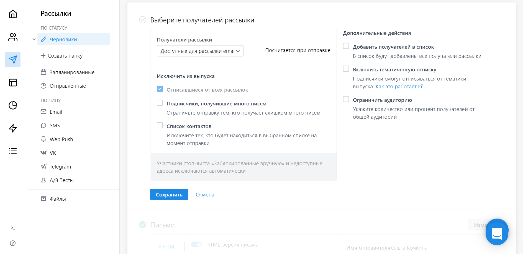Click the Письмо section title
This screenshot has width=523, height=254.
(162, 225)
